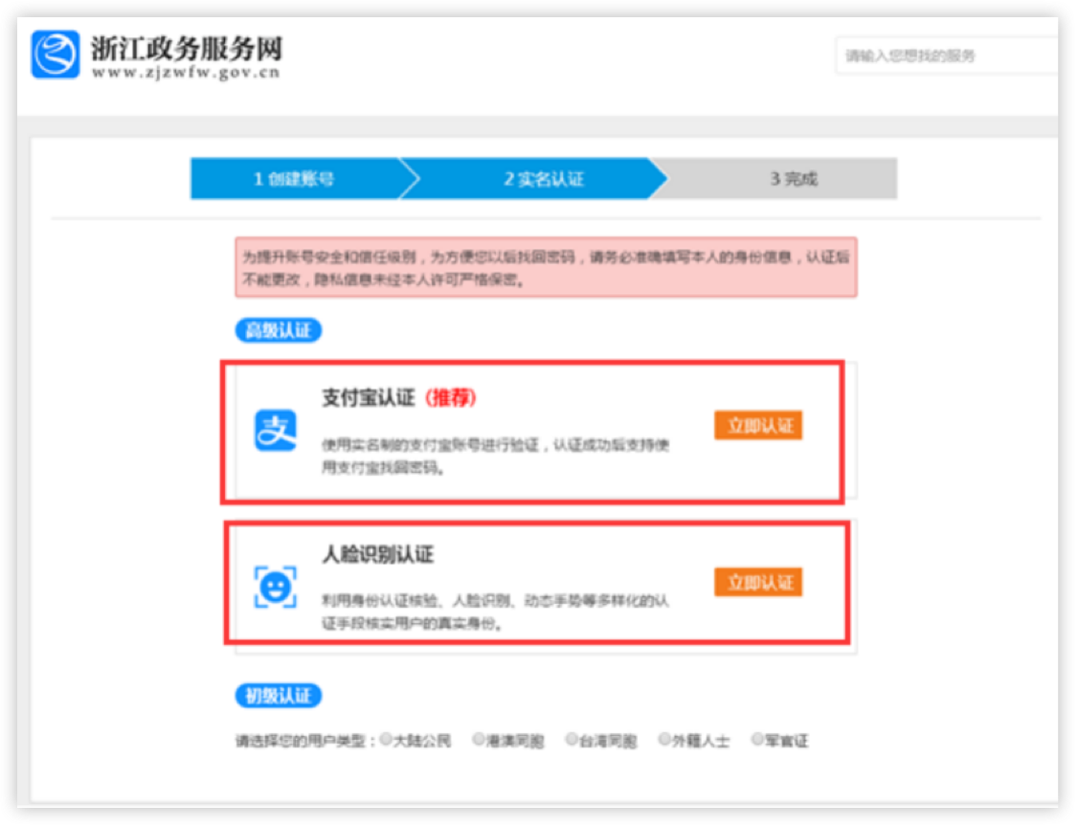
Task: Select the 大陆公民 user type radio button
Action: pos(386,739)
